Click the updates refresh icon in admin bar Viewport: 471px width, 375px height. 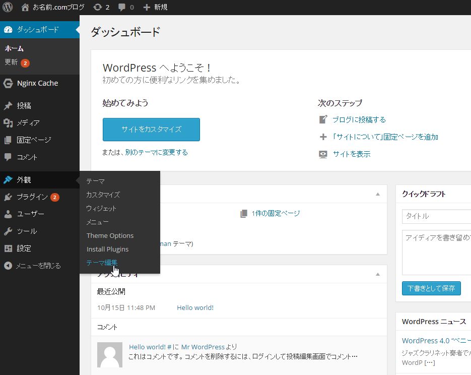point(98,7)
